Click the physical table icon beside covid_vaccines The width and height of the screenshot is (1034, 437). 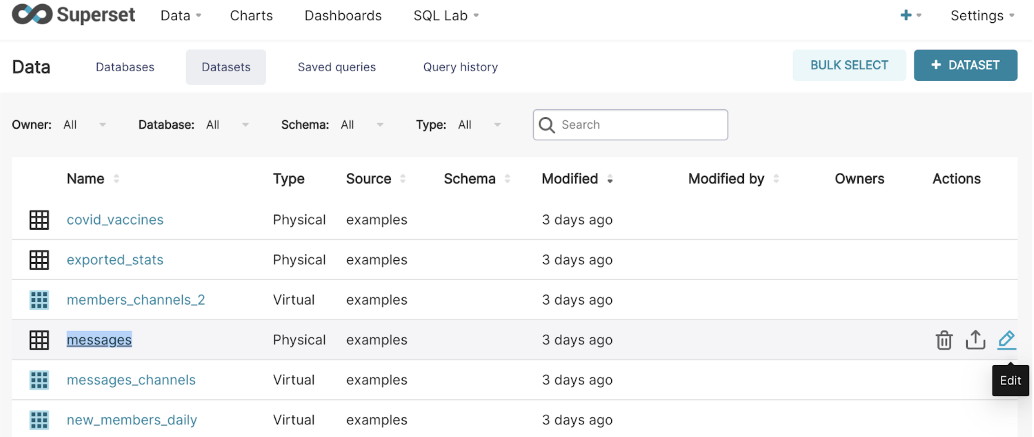click(39, 220)
